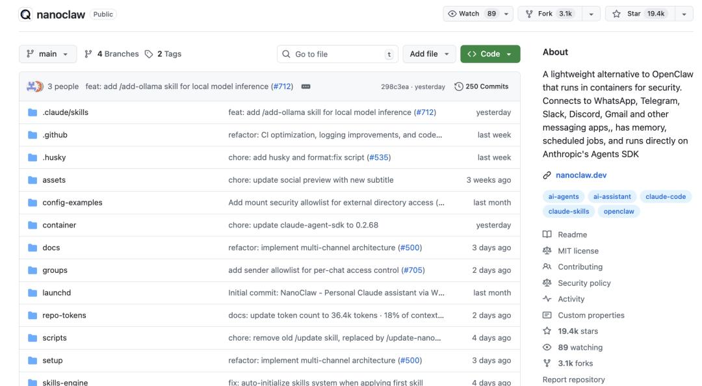The image size is (702, 386).
Task: Click the tags icon next to 2 Tags
Action: [149, 54]
